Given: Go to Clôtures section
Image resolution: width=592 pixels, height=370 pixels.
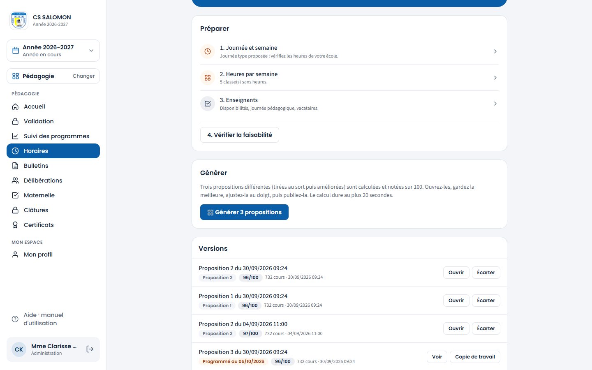Looking at the screenshot, I should pyautogui.click(x=53, y=210).
